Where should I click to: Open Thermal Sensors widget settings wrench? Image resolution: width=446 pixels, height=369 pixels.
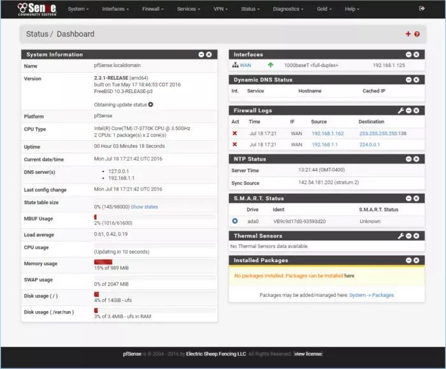401,236
